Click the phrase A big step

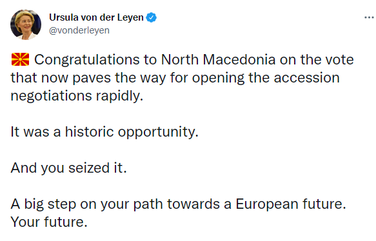pos(43,204)
